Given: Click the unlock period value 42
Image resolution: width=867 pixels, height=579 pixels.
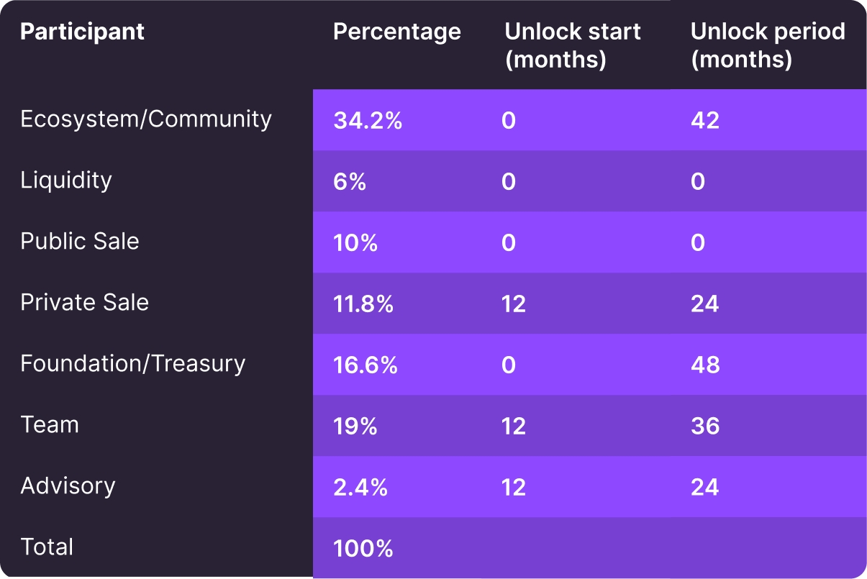Looking at the screenshot, I should click(705, 120).
